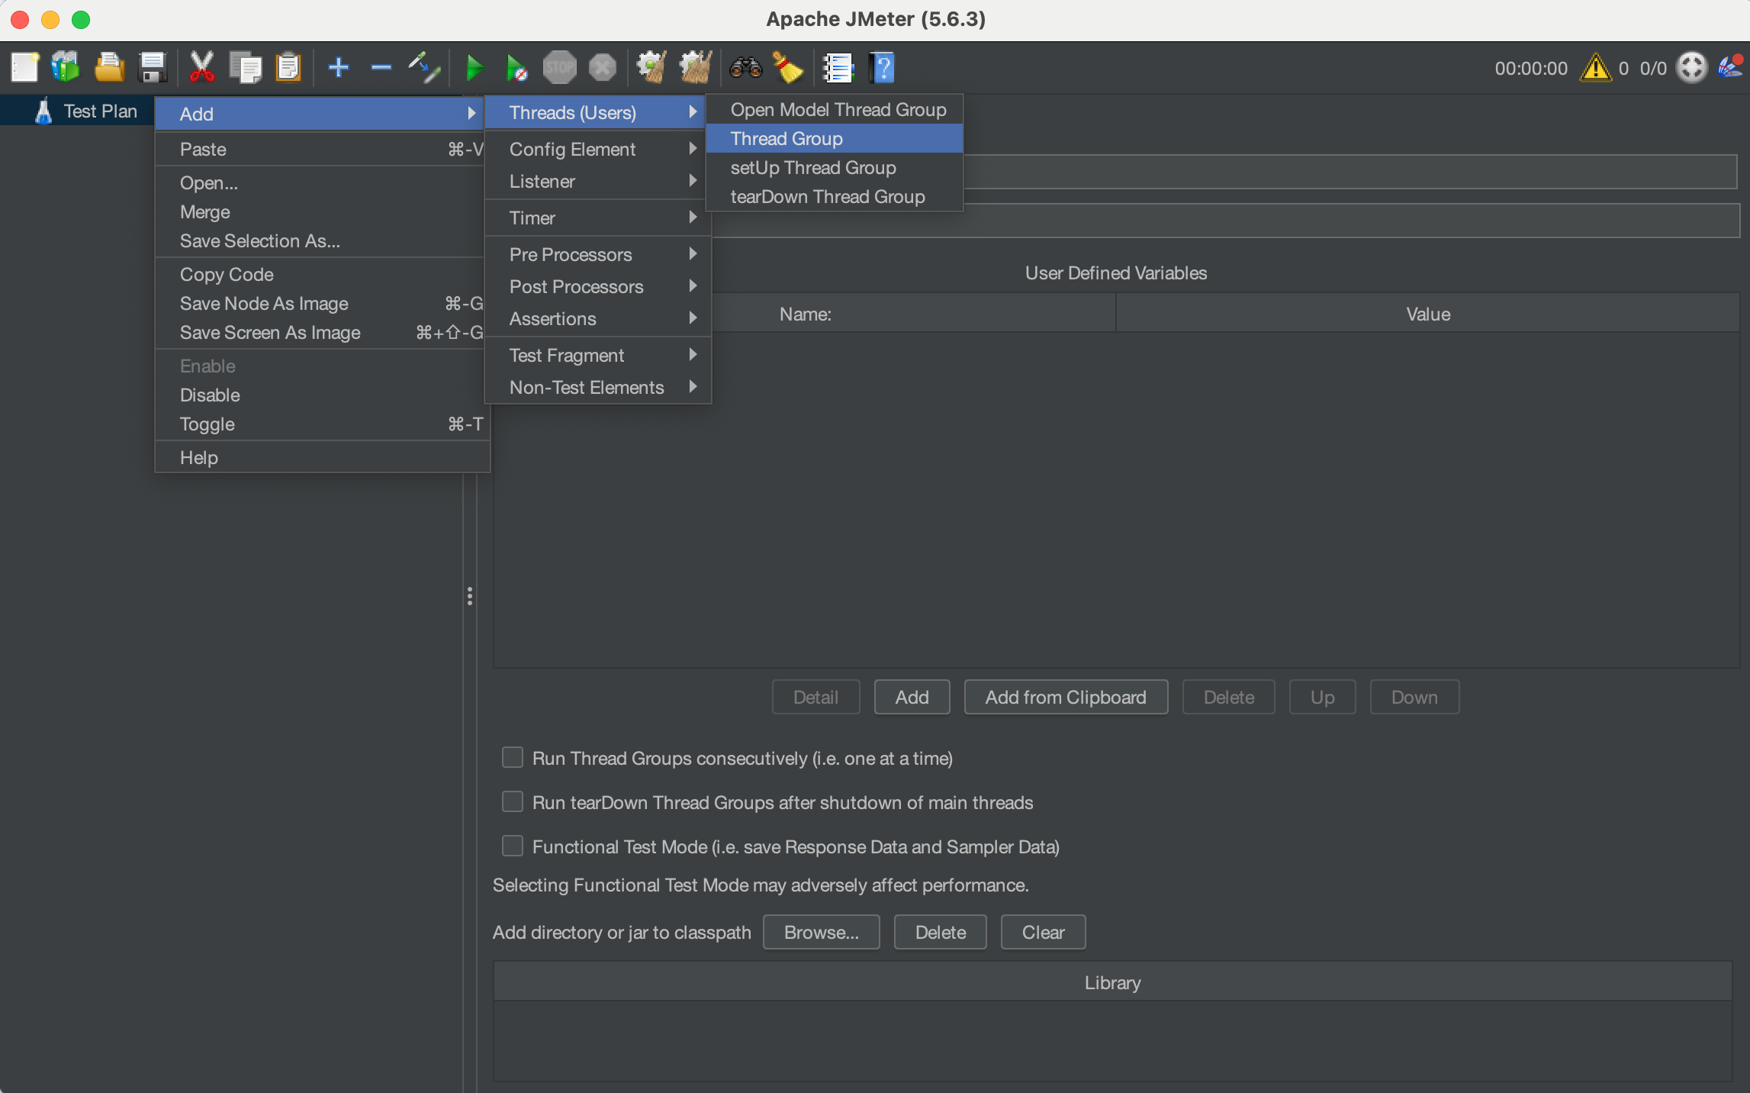Click the Name: column header
The width and height of the screenshot is (1750, 1093).
click(805, 314)
